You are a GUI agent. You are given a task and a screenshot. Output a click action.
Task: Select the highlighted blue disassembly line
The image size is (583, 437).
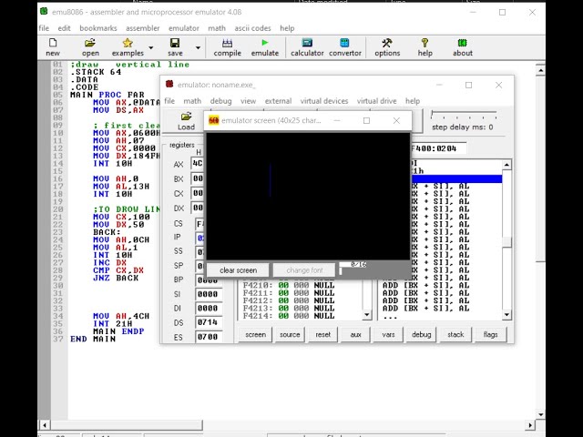456,178
